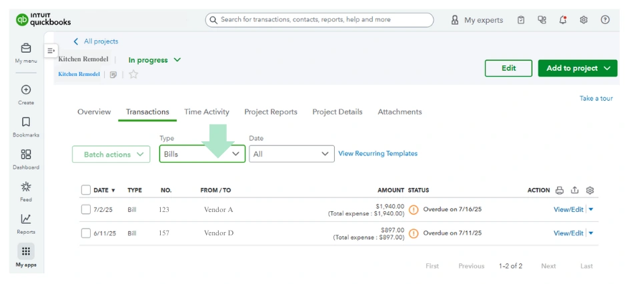Image resolution: width=629 pixels, height=284 pixels.
Task: Click the Edit project button
Action: [508, 68]
